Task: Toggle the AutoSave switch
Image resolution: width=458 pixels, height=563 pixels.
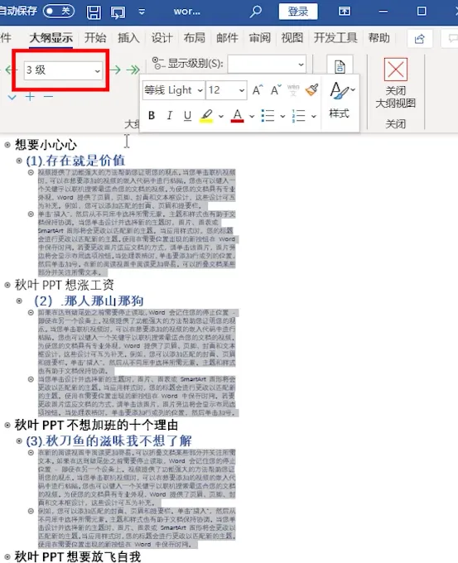Action: click(59, 11)
